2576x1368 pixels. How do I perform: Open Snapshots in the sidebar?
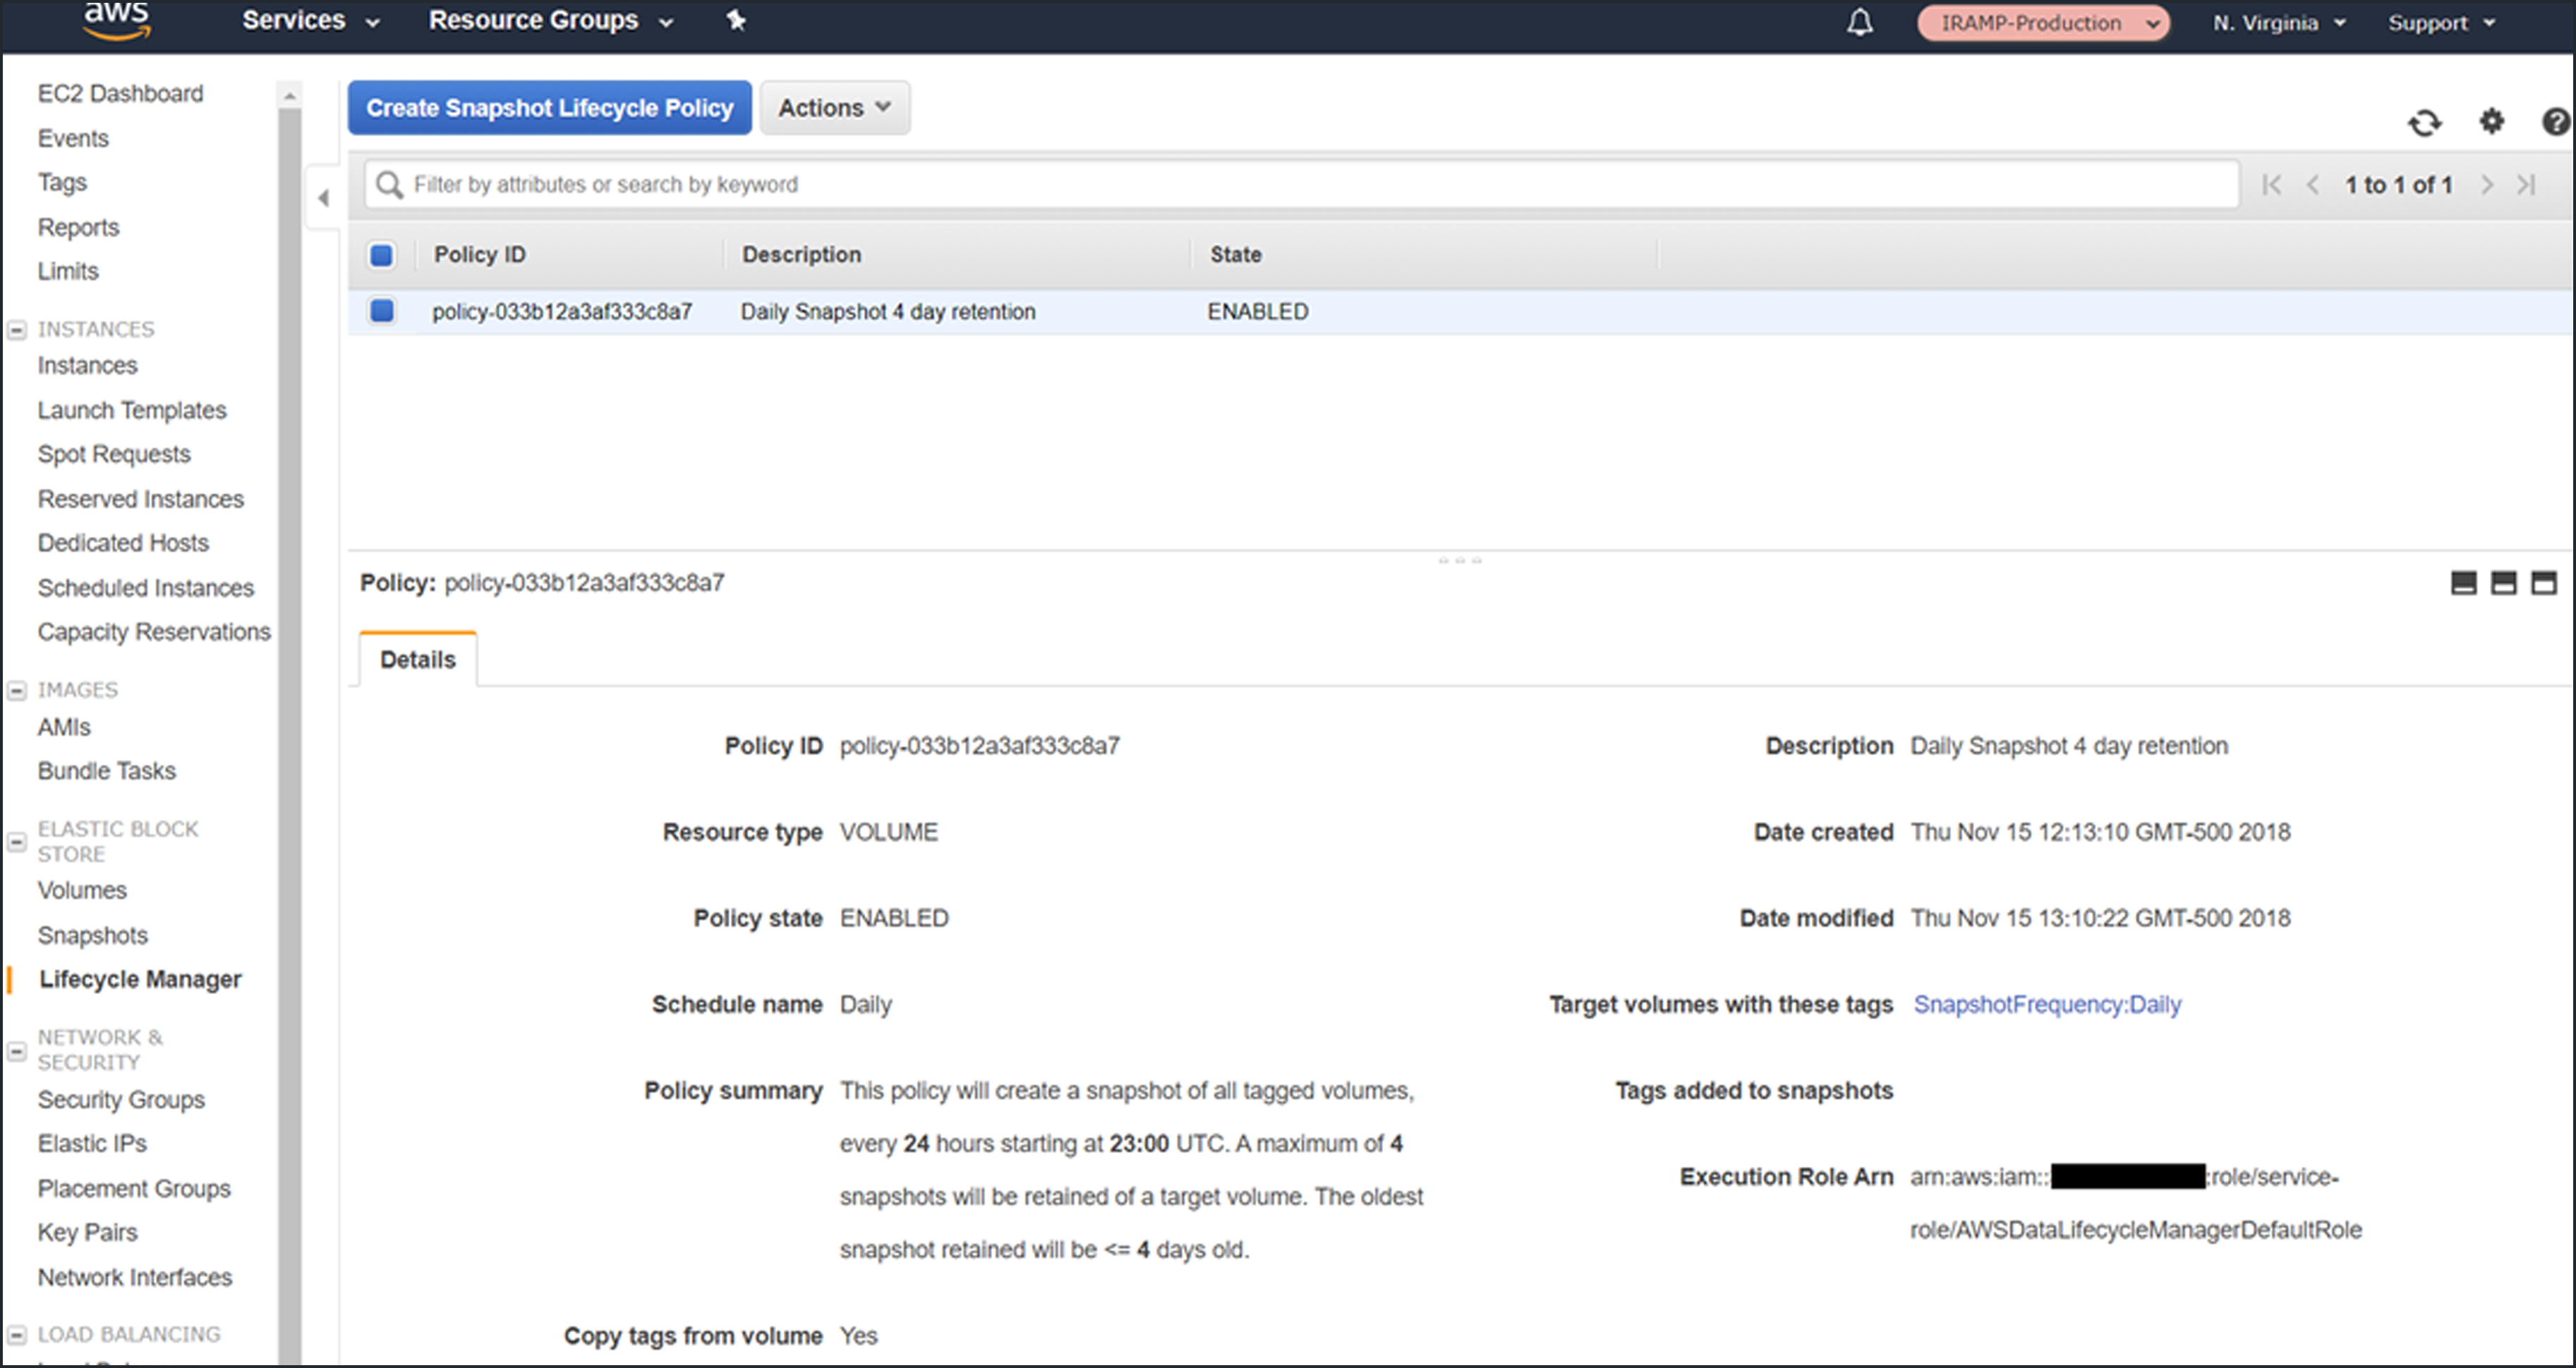[93, 935]
